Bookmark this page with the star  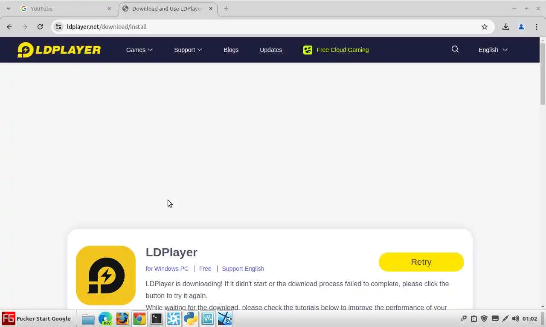(x=485, y=26)
